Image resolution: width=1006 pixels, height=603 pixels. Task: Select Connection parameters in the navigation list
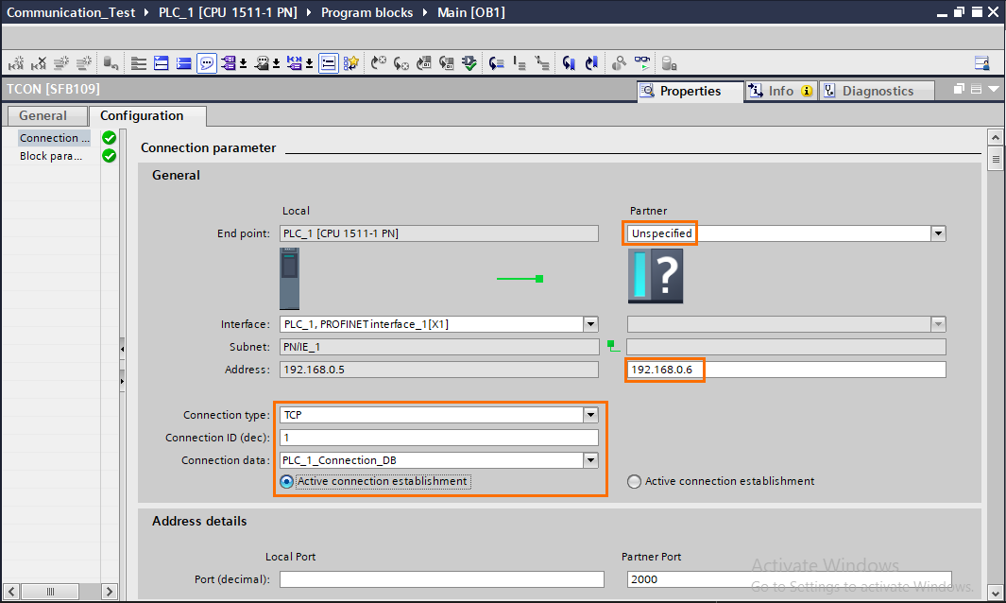[x=55, y=138]
